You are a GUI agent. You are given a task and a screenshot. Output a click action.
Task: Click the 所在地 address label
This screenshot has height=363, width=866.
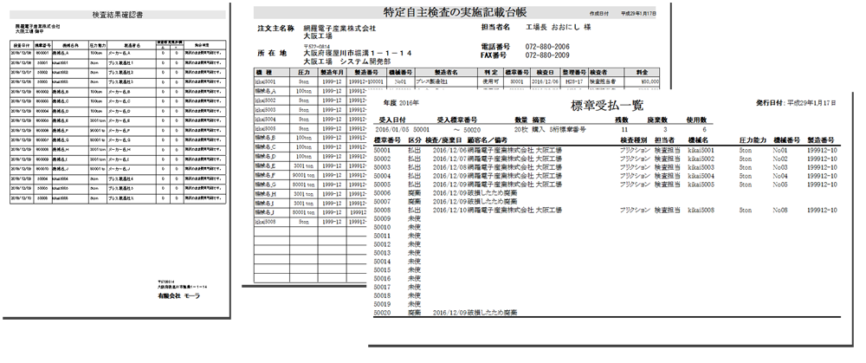pyautogui.click(x=276, y=55)
